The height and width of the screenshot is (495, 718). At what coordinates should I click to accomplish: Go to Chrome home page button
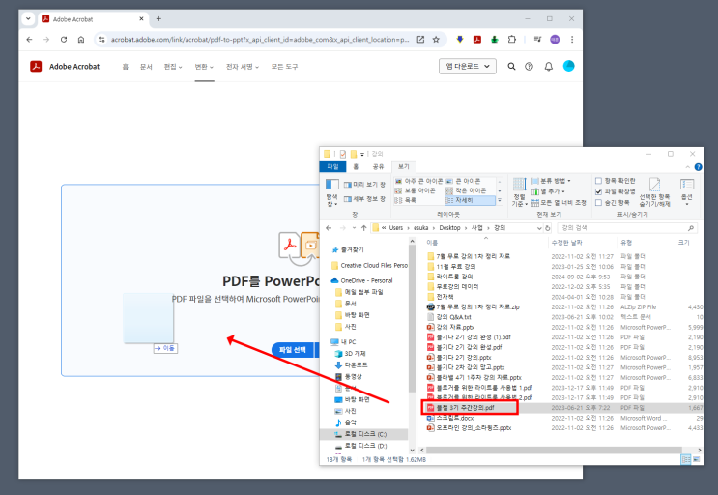pyautogui.click(x=81, y=40)
